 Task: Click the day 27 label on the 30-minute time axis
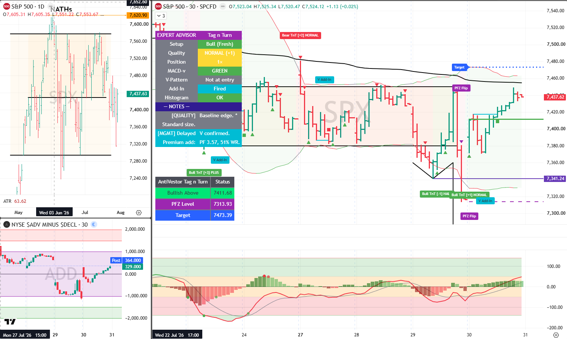click(300, 335)
